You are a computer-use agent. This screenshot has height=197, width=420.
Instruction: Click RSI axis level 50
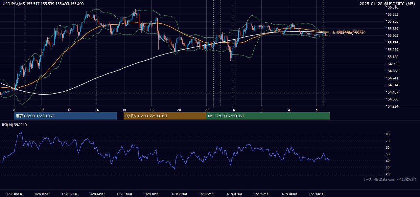[388, 154]
